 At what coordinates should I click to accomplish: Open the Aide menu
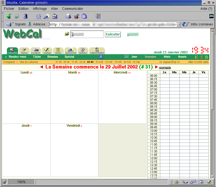[206, 9]
